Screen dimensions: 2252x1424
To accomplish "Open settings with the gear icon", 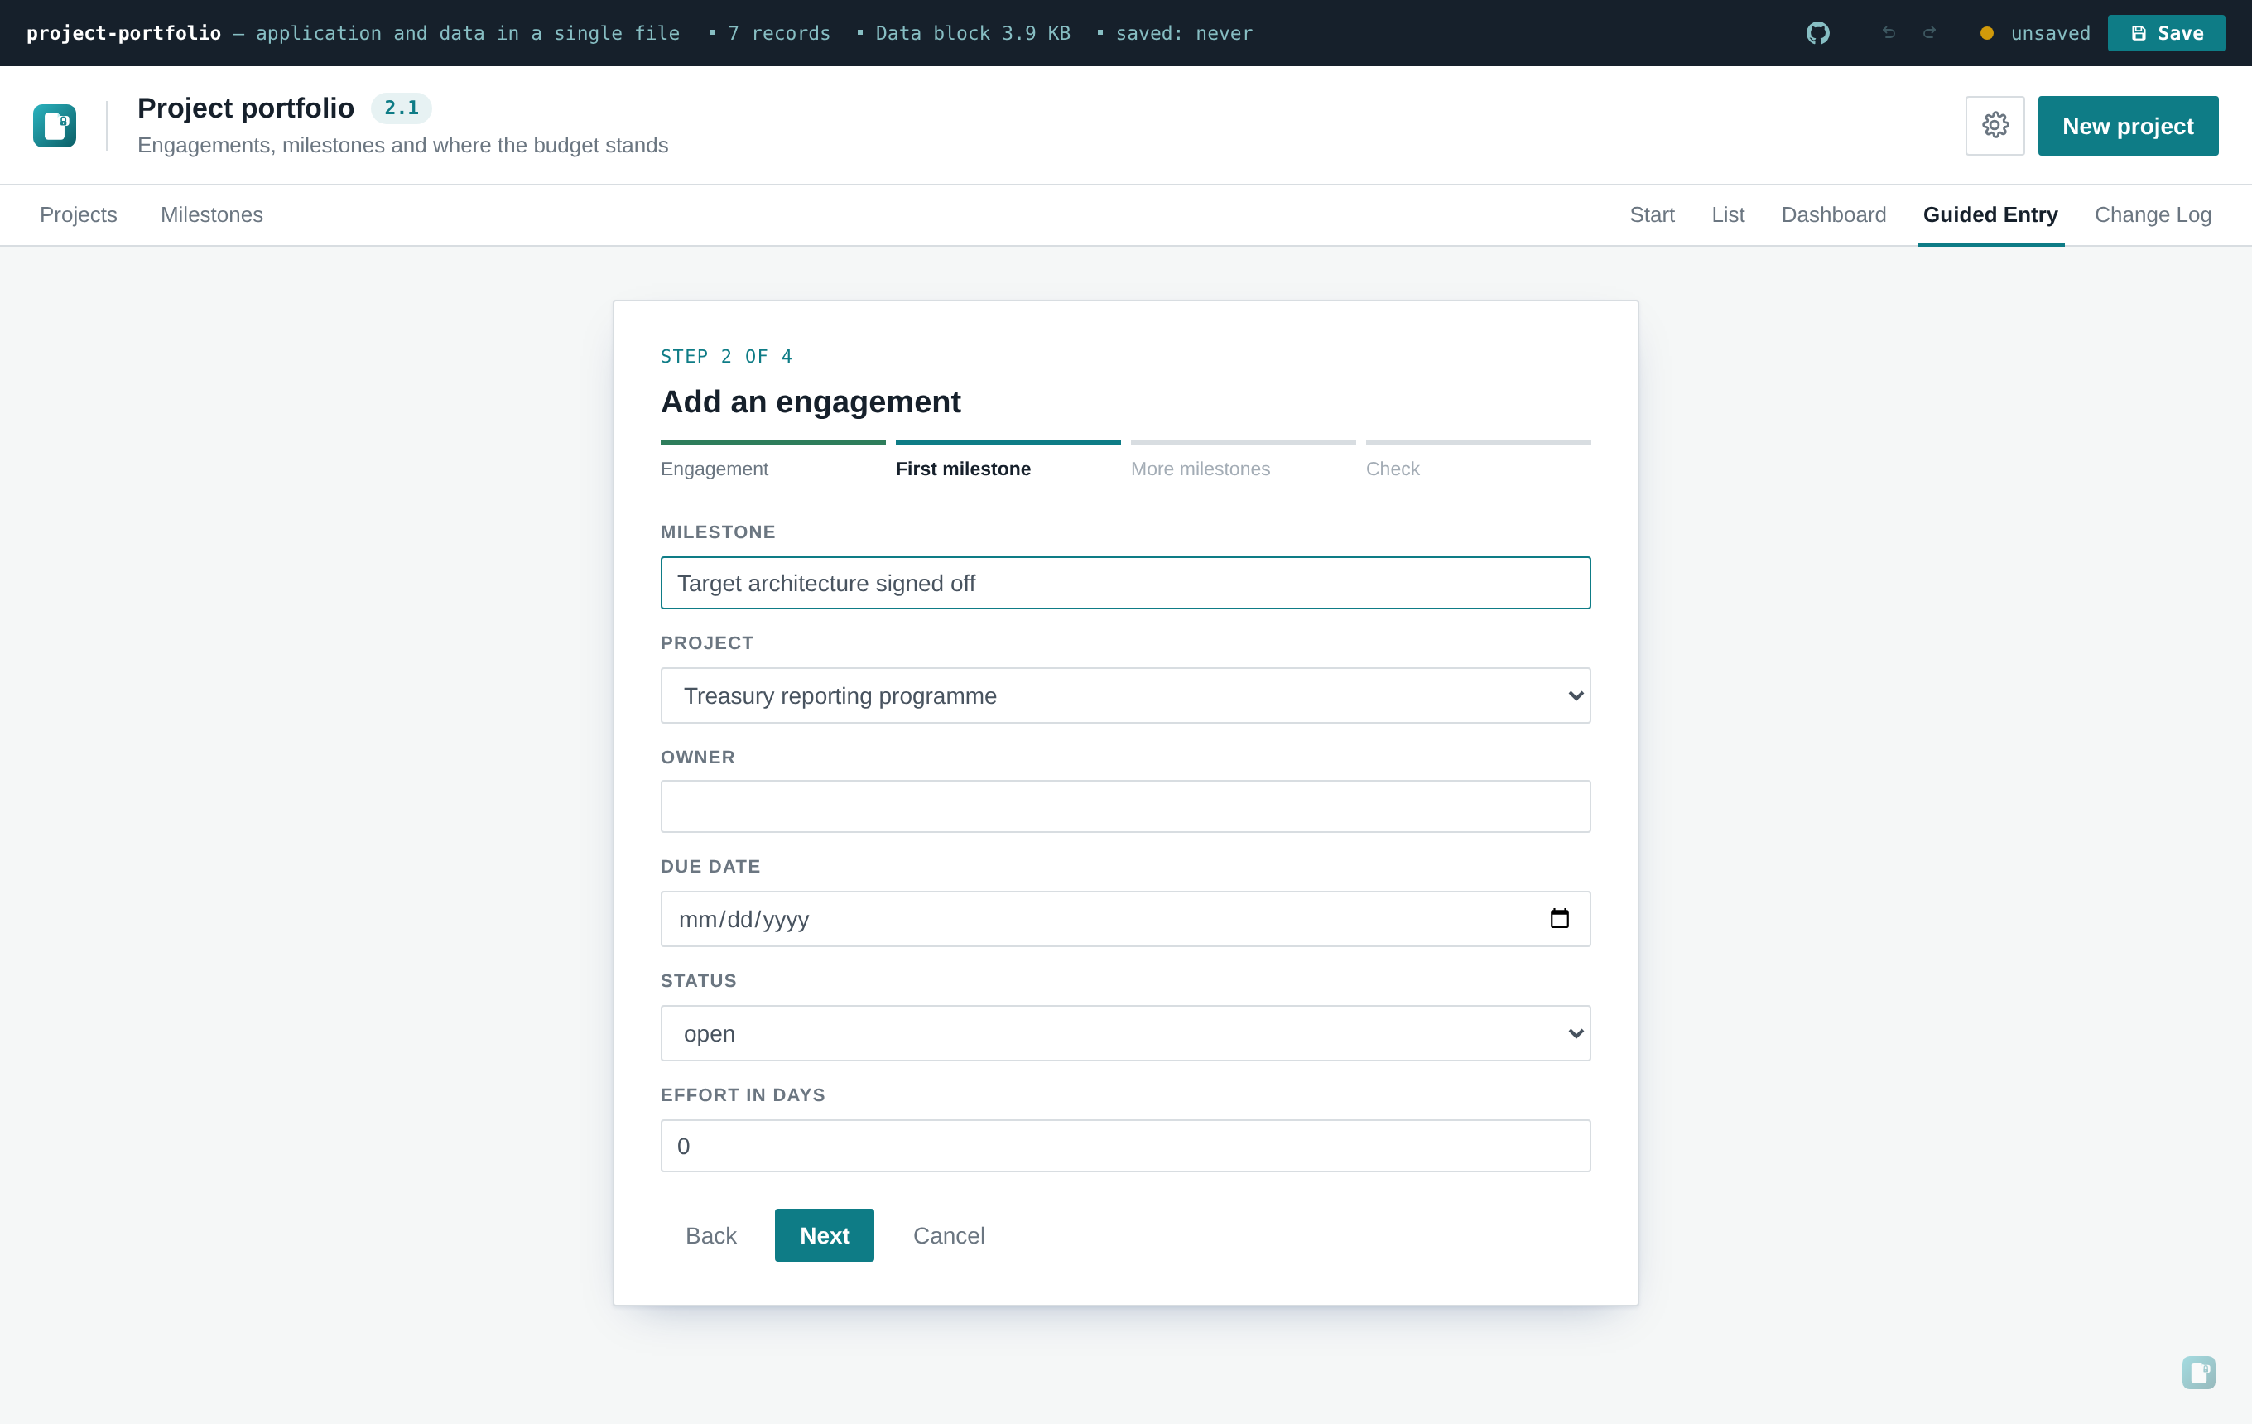I will (1995, 125).
